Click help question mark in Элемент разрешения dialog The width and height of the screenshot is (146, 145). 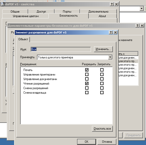111,32
